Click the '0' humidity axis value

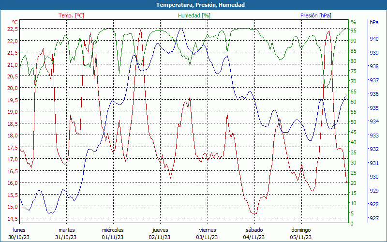[352, 224]
